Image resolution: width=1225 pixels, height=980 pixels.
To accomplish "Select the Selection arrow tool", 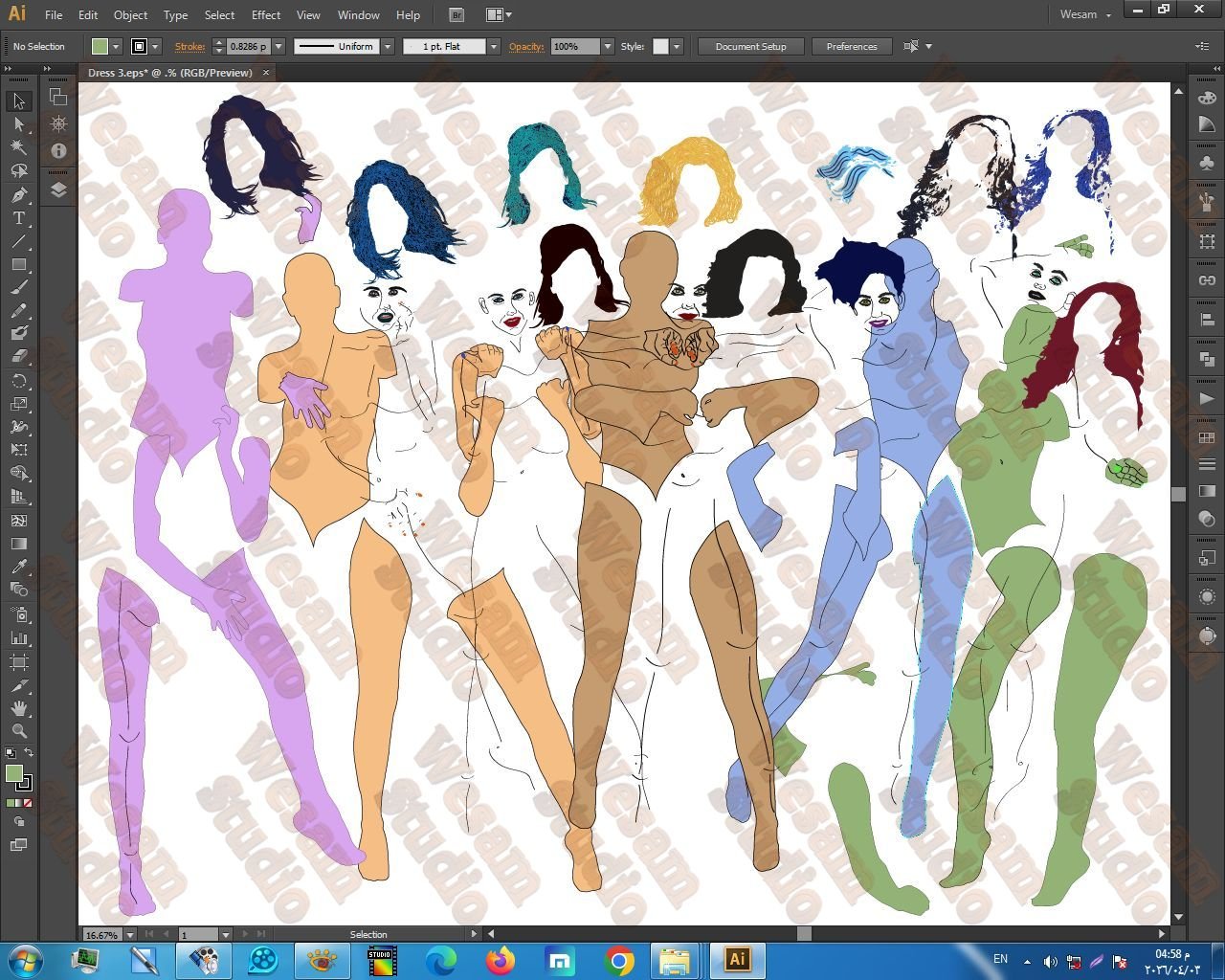I will tap(19, 101).
